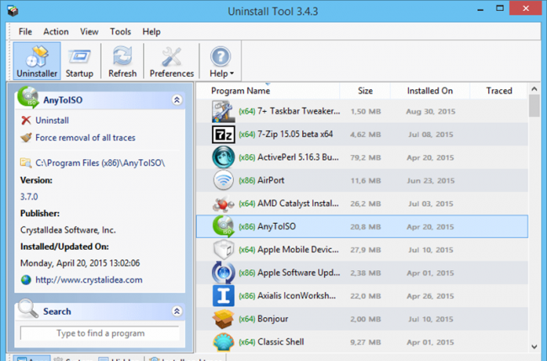Open the Action menu
This screenshot has height=361, width=547.
click(x=56, y=32)
